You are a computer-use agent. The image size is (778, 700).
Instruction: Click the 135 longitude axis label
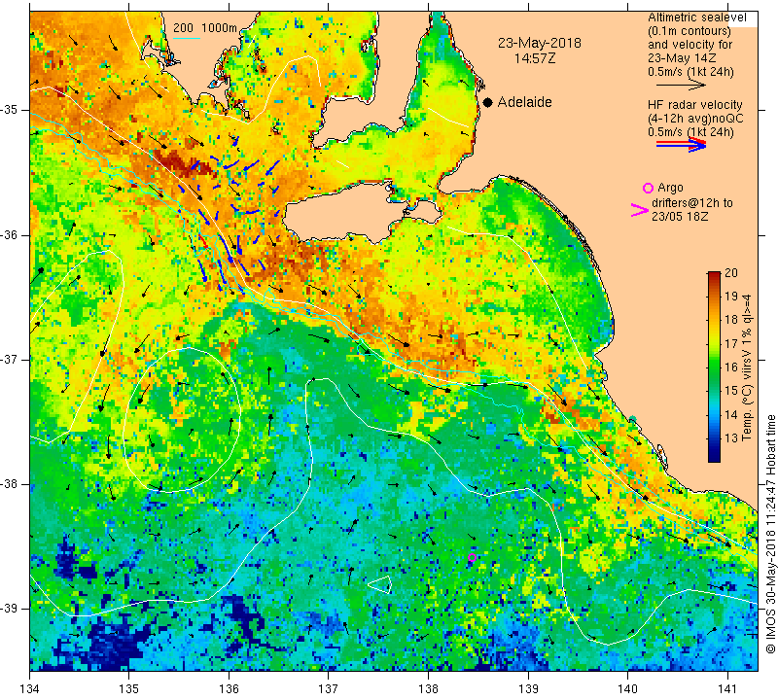[x=129, y=689]
